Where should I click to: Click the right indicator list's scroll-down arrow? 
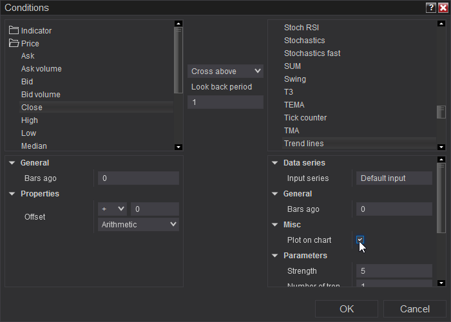(x=441, y=147)
